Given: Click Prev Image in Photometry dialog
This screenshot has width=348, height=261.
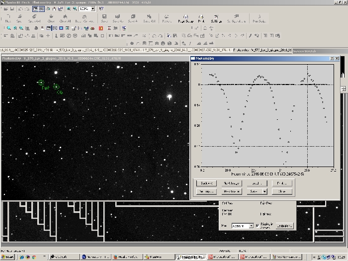Looking at the screenshot, I should click(232, 191).
